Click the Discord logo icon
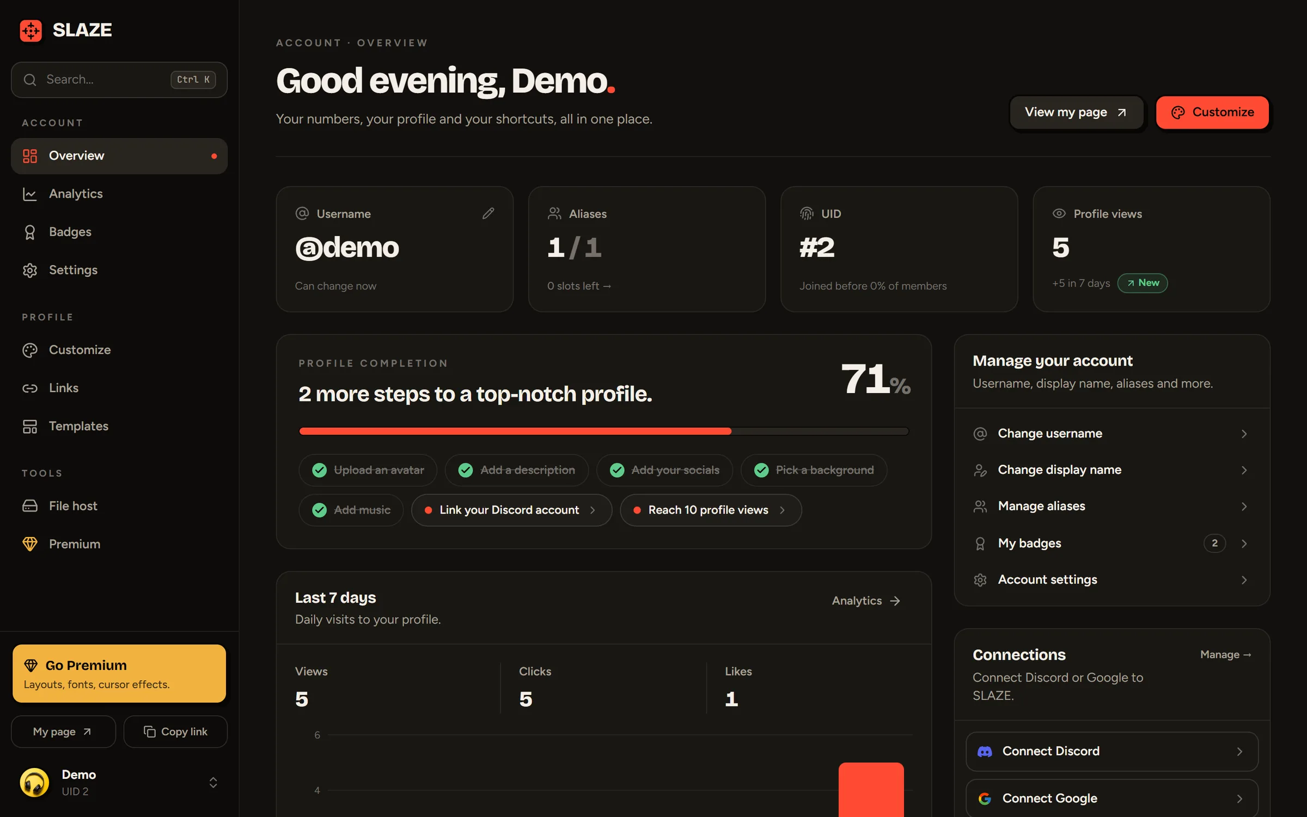 pyautogui.click(x=985, y=752)
